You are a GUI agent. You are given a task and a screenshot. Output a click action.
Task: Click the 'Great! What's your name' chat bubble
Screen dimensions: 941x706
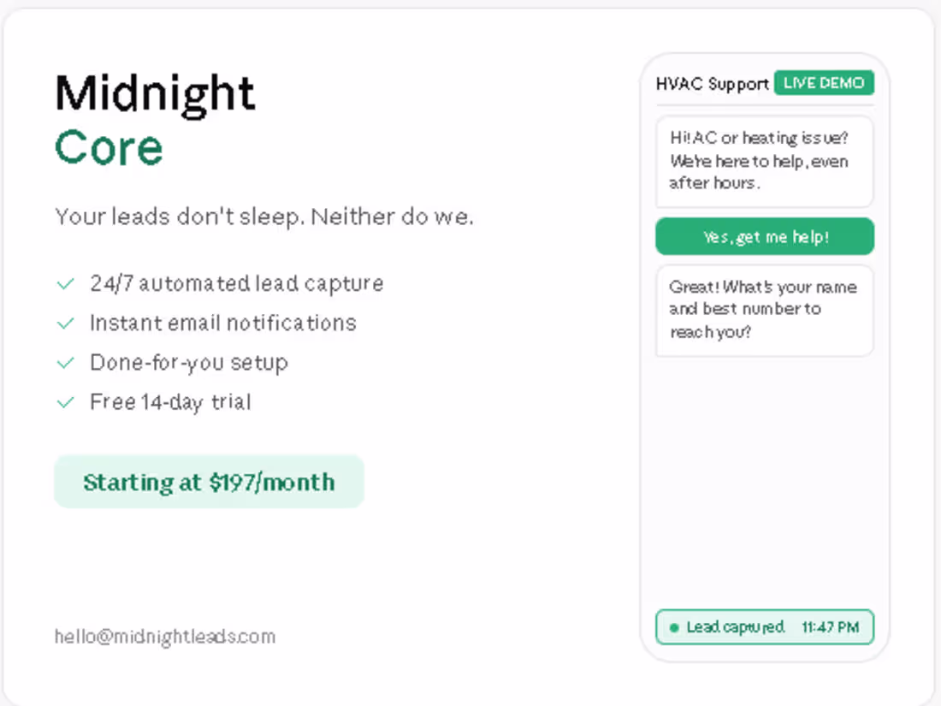pyautogui.click(x=765, y=311)
